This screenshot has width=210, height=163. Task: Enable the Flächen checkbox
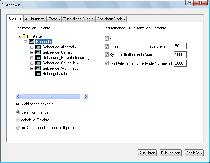click(107, 39)
